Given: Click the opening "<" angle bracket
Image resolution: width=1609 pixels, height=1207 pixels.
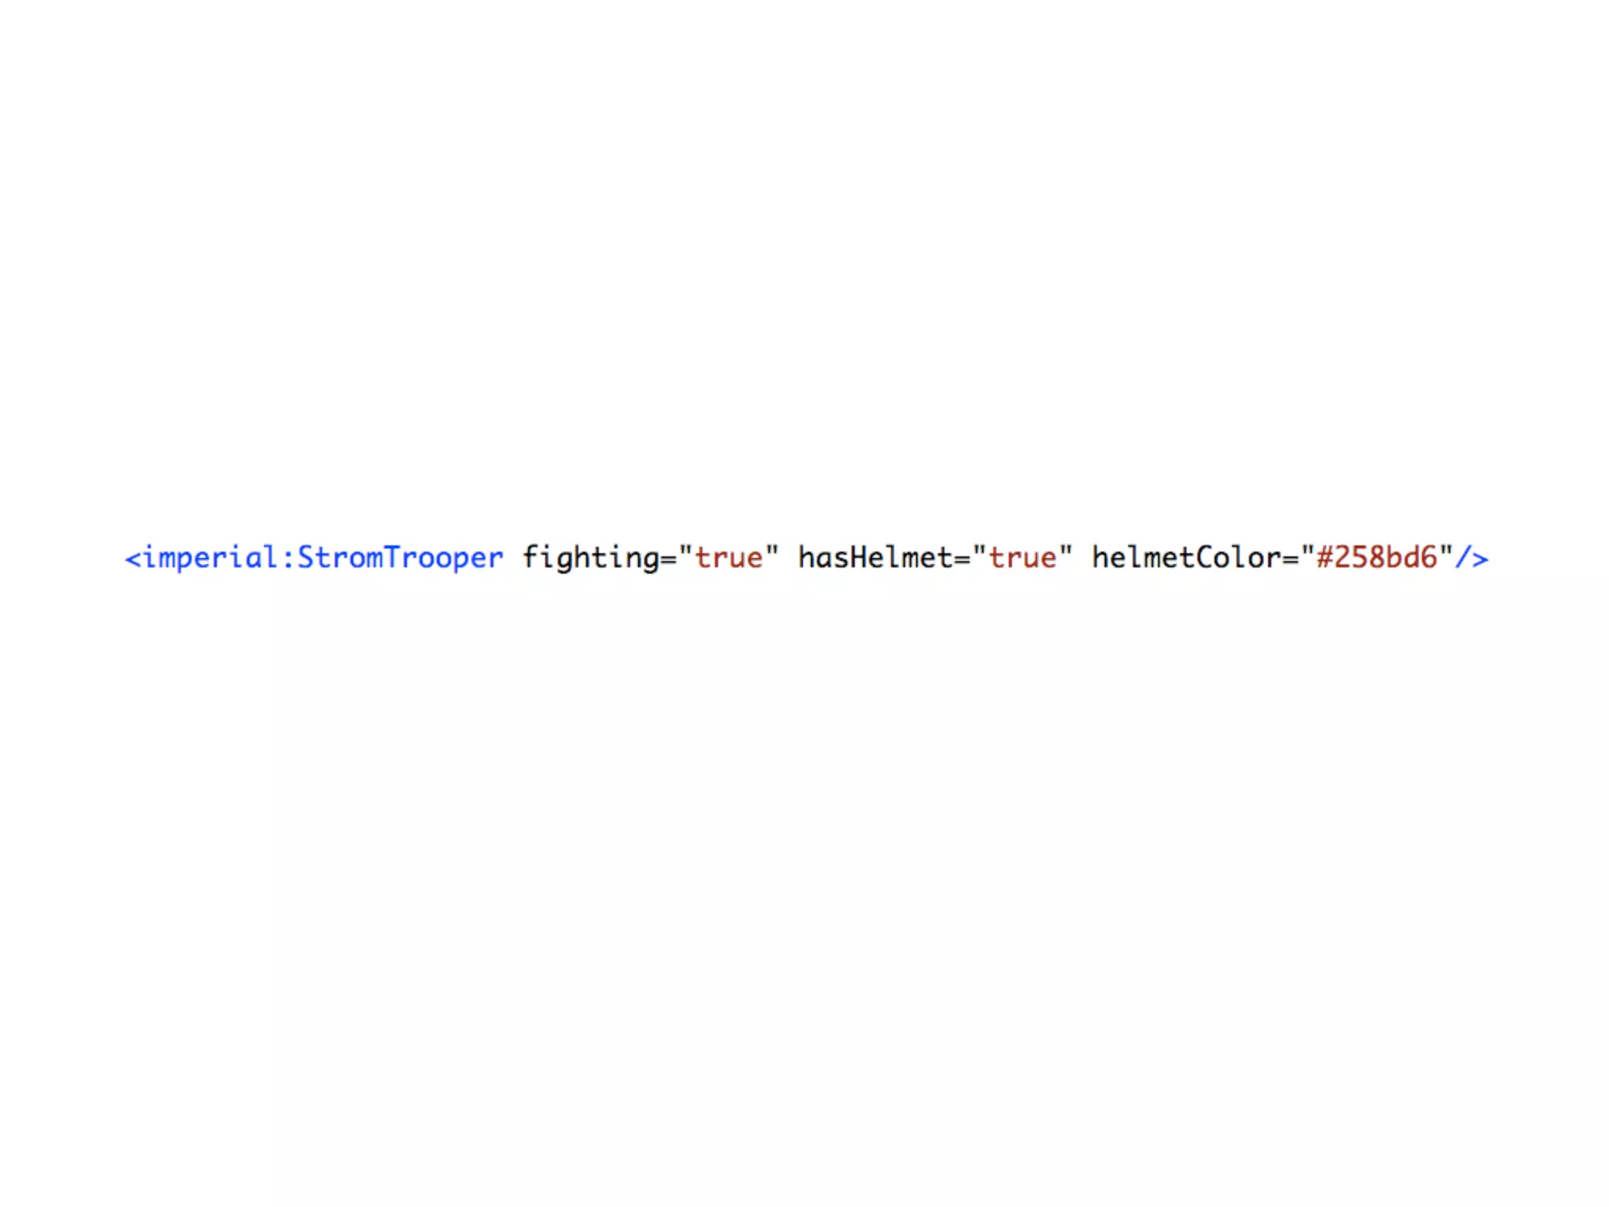Looking at the screenshot, I should [133, 559].
